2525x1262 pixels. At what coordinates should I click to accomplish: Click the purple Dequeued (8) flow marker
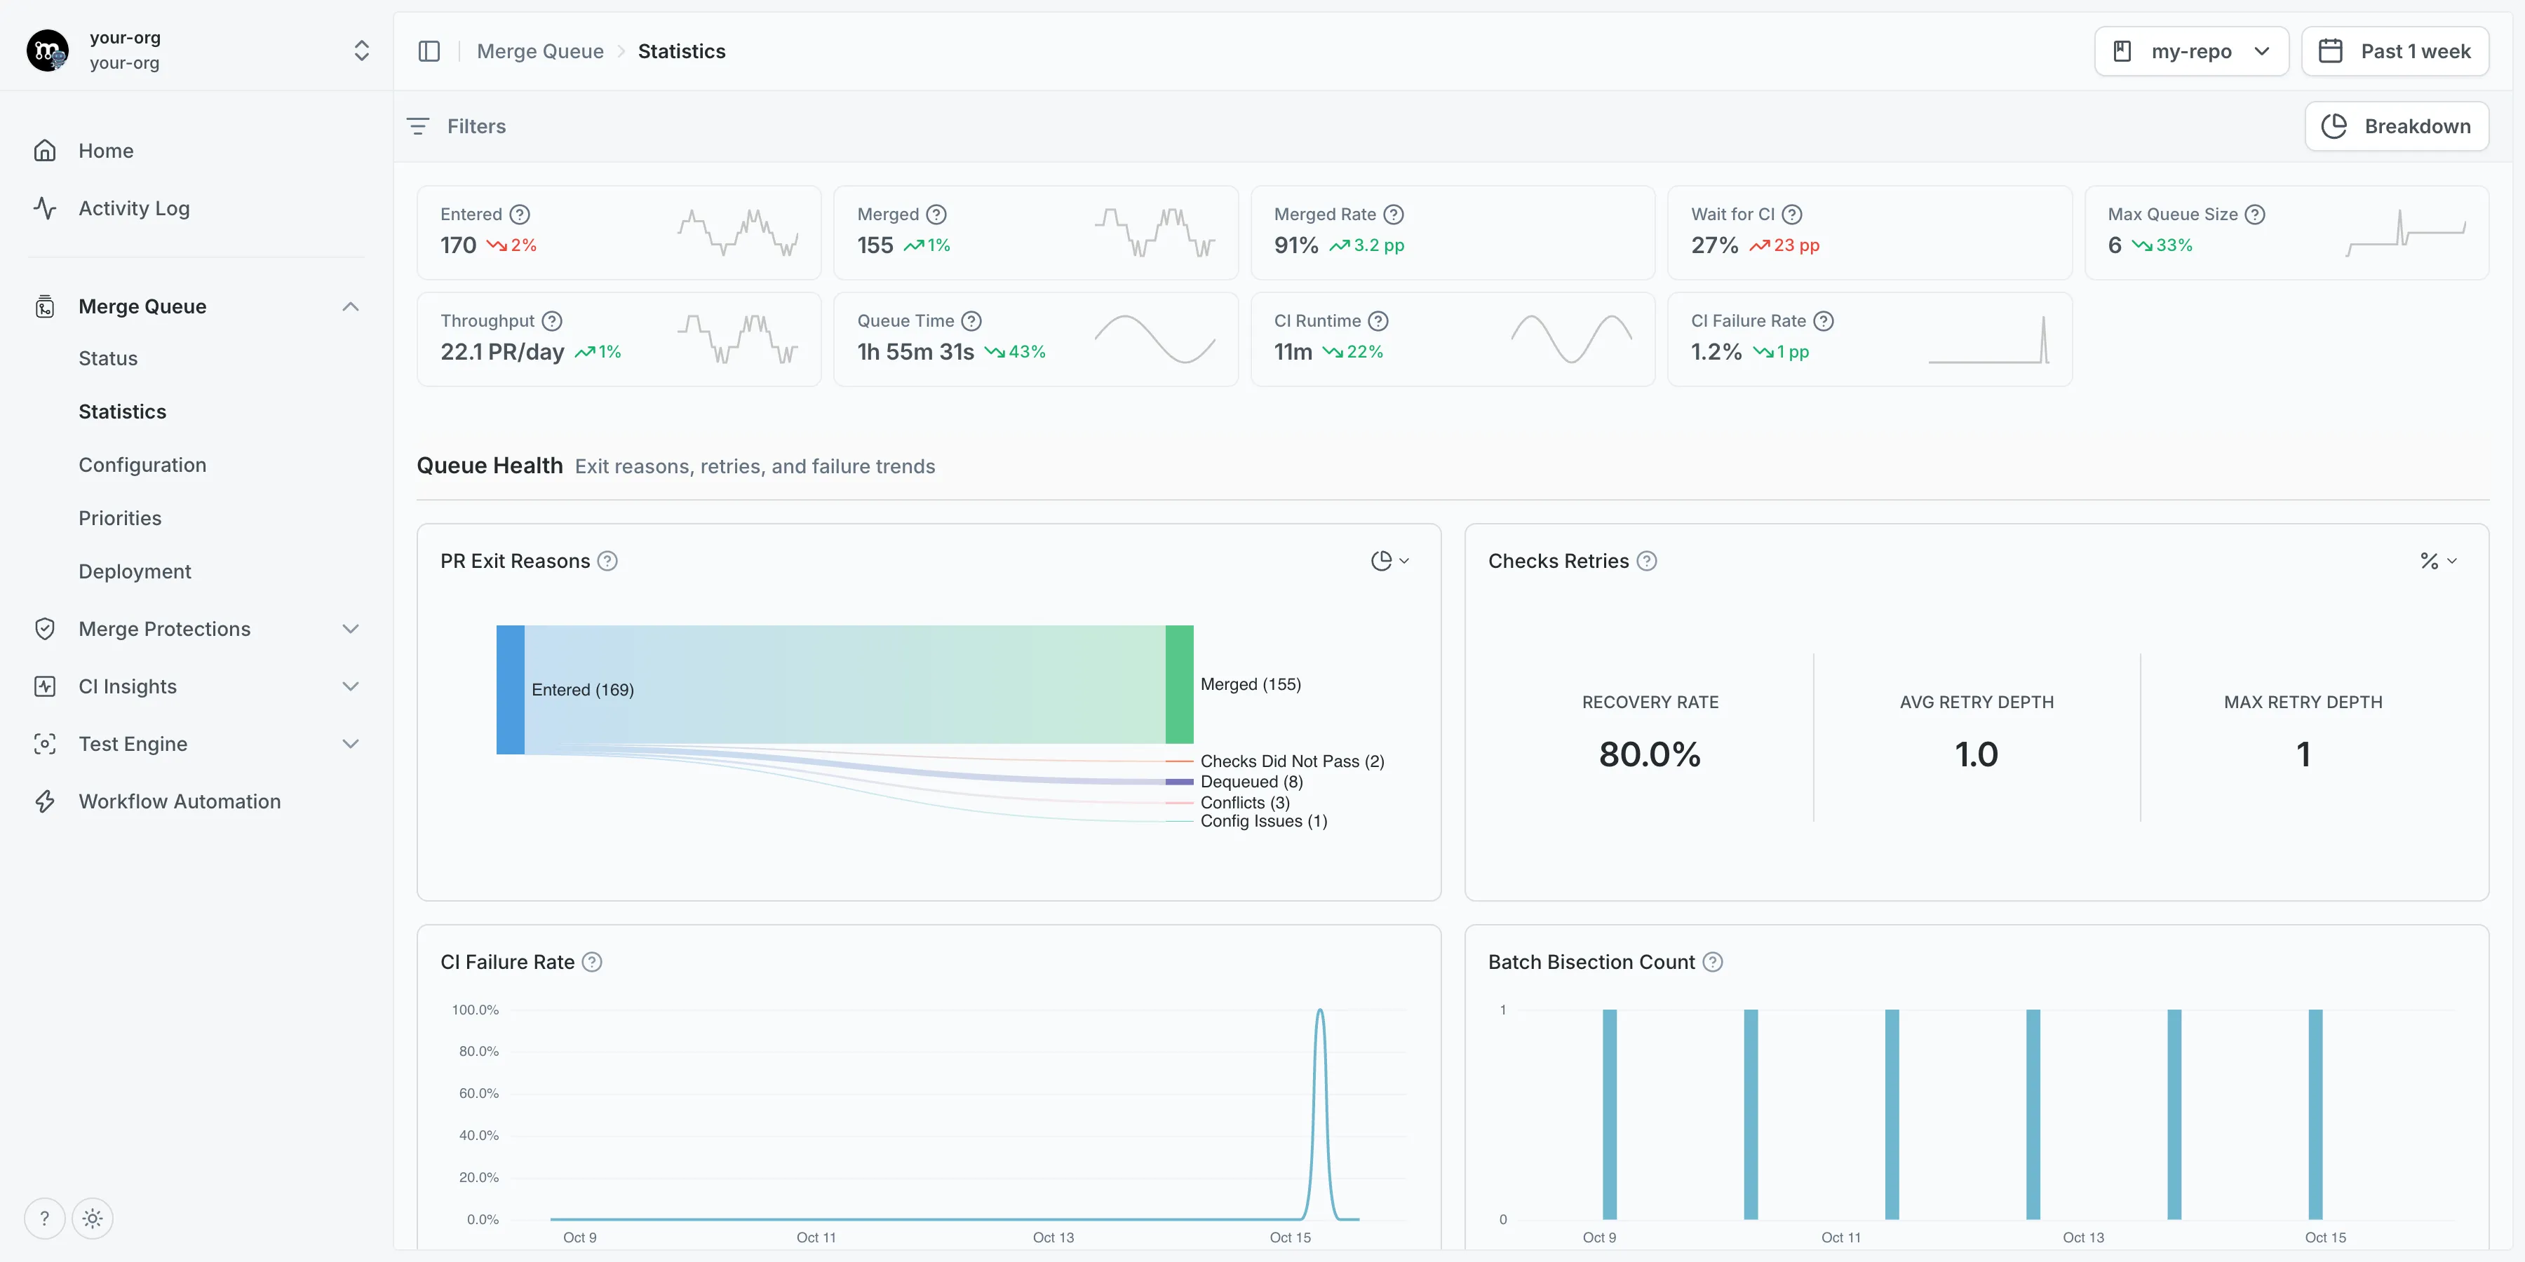click(1179, 782)
